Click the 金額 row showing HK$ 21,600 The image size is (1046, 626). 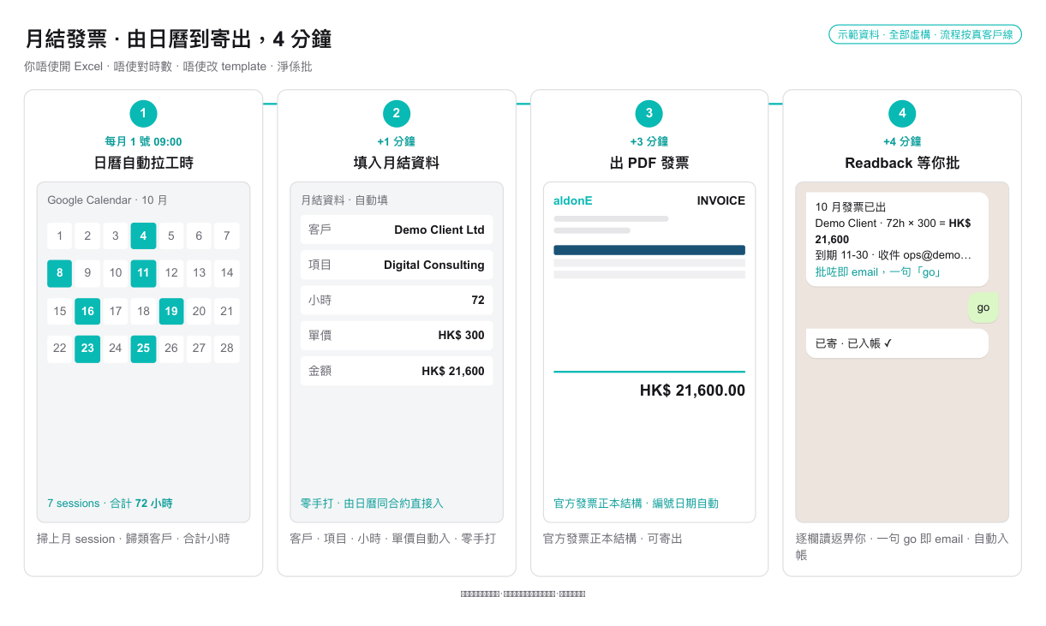(397, 371)
